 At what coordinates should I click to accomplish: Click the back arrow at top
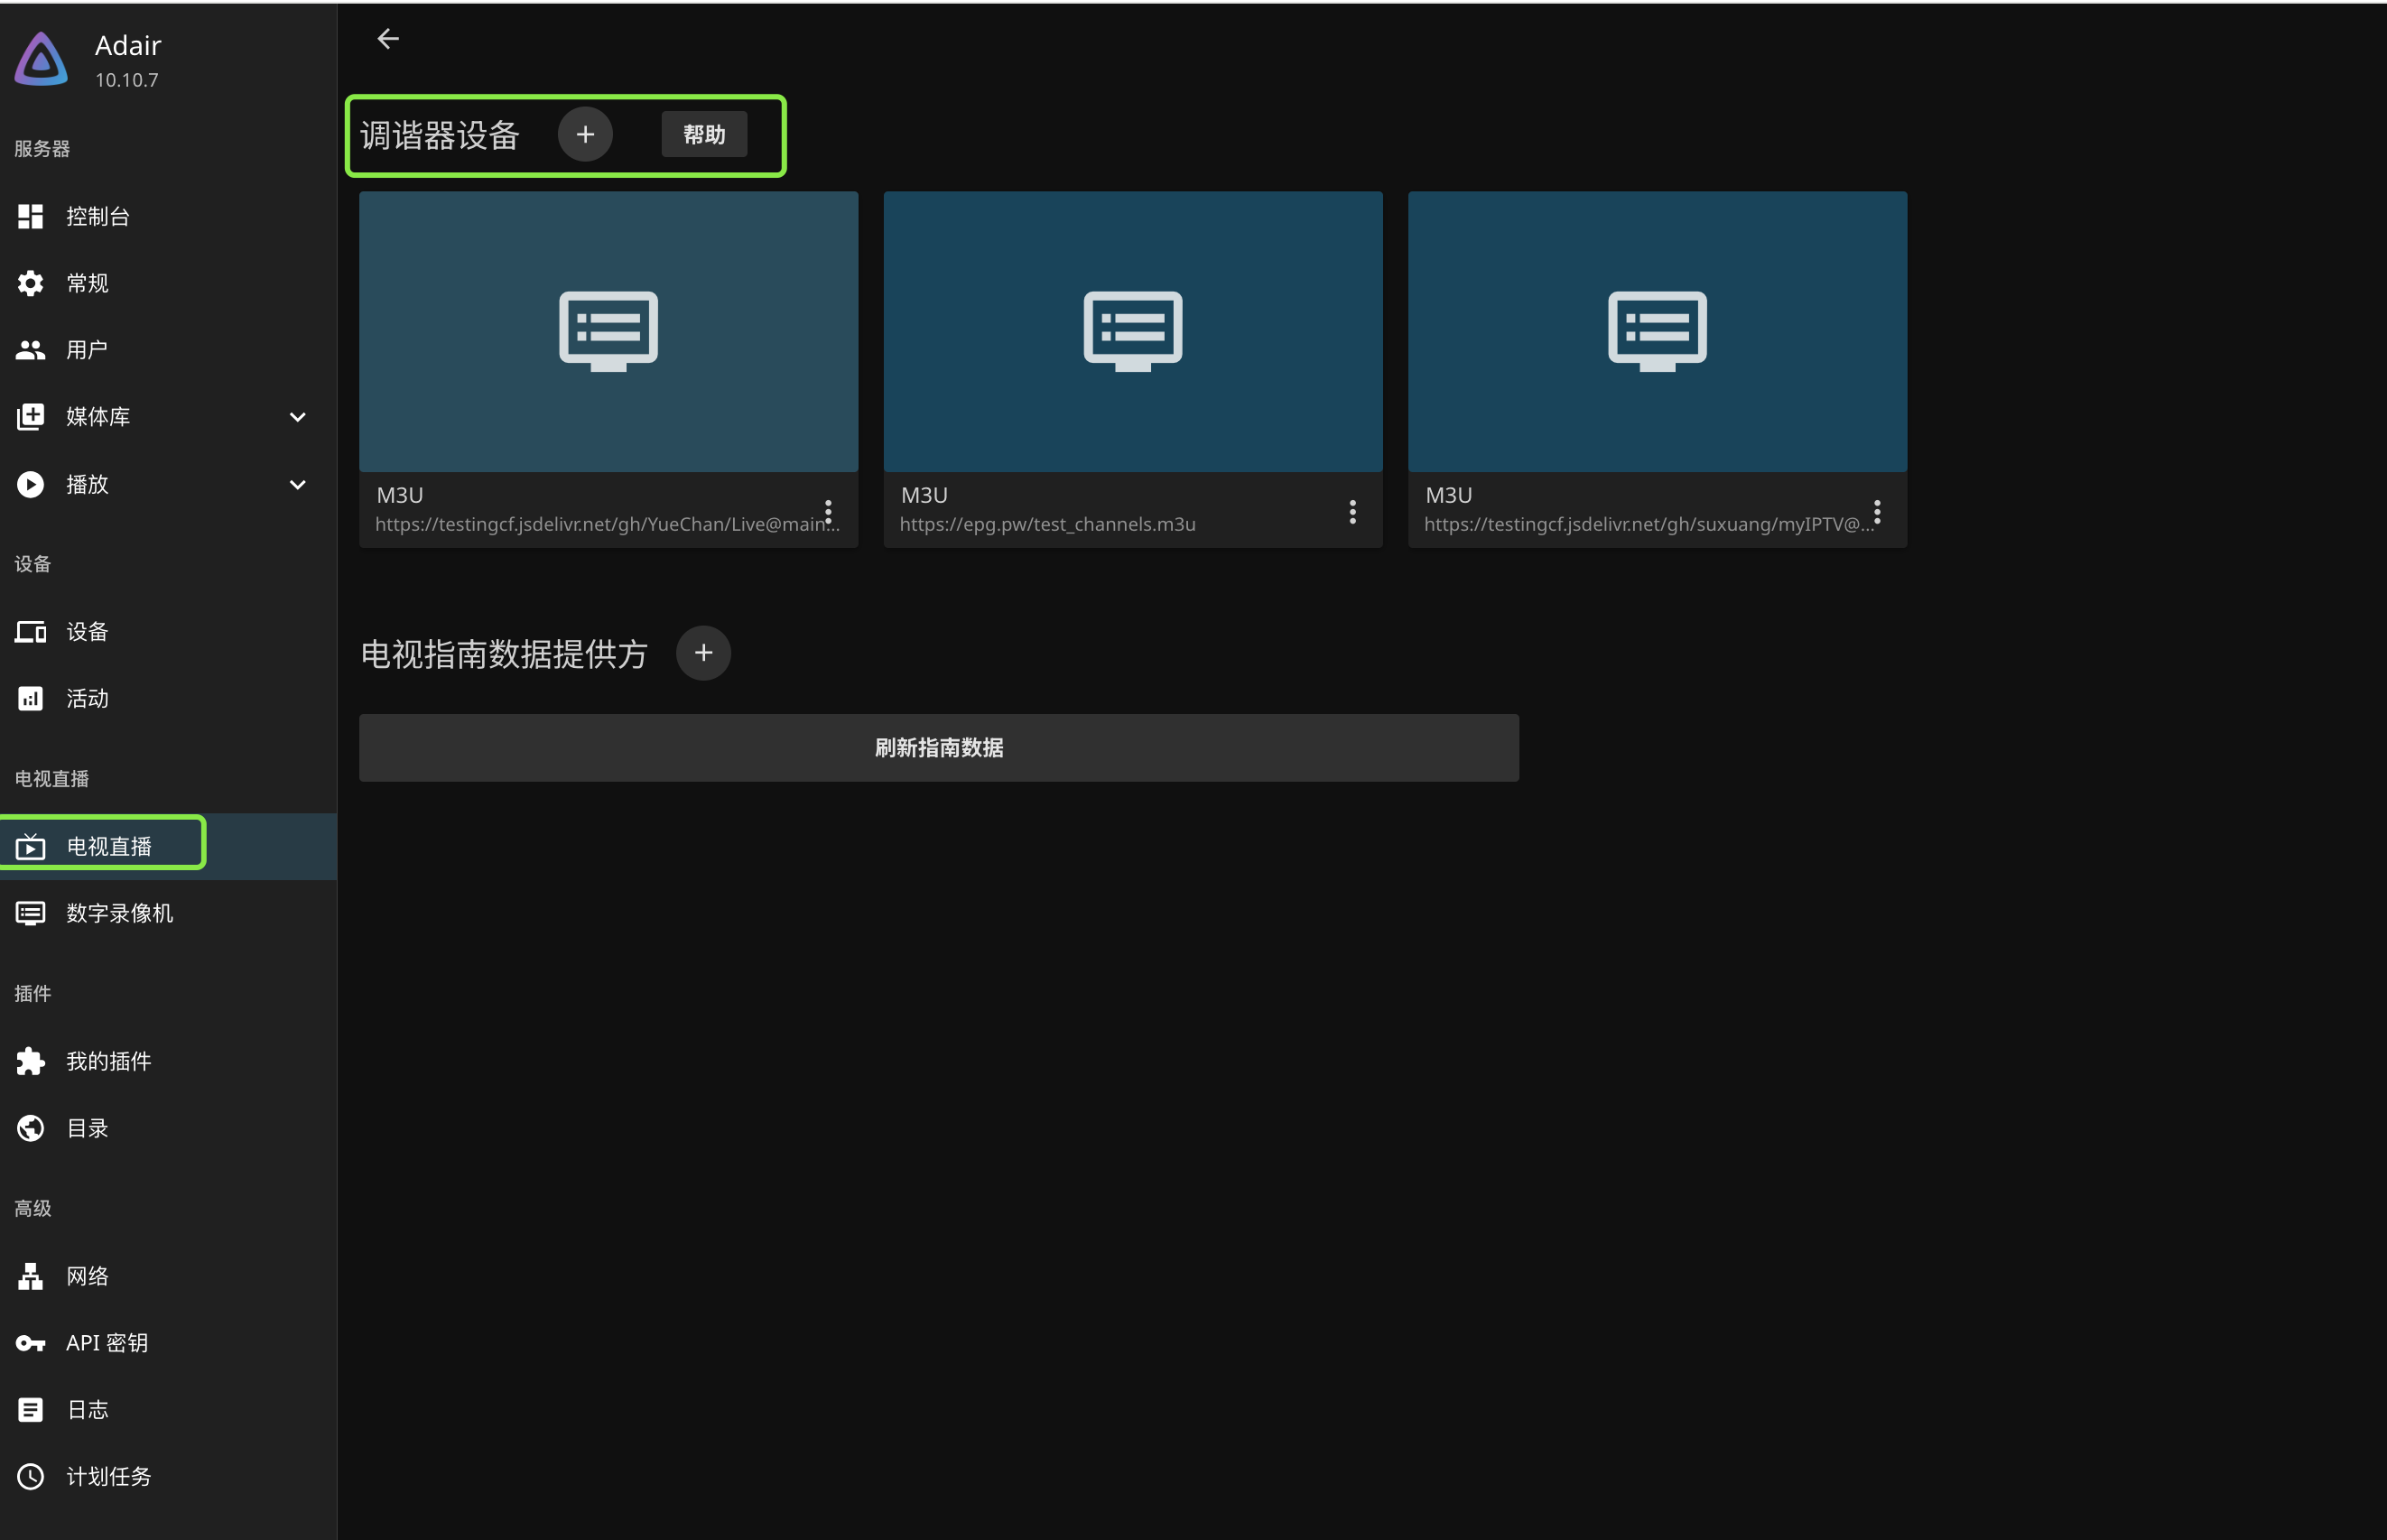point(388,39)
